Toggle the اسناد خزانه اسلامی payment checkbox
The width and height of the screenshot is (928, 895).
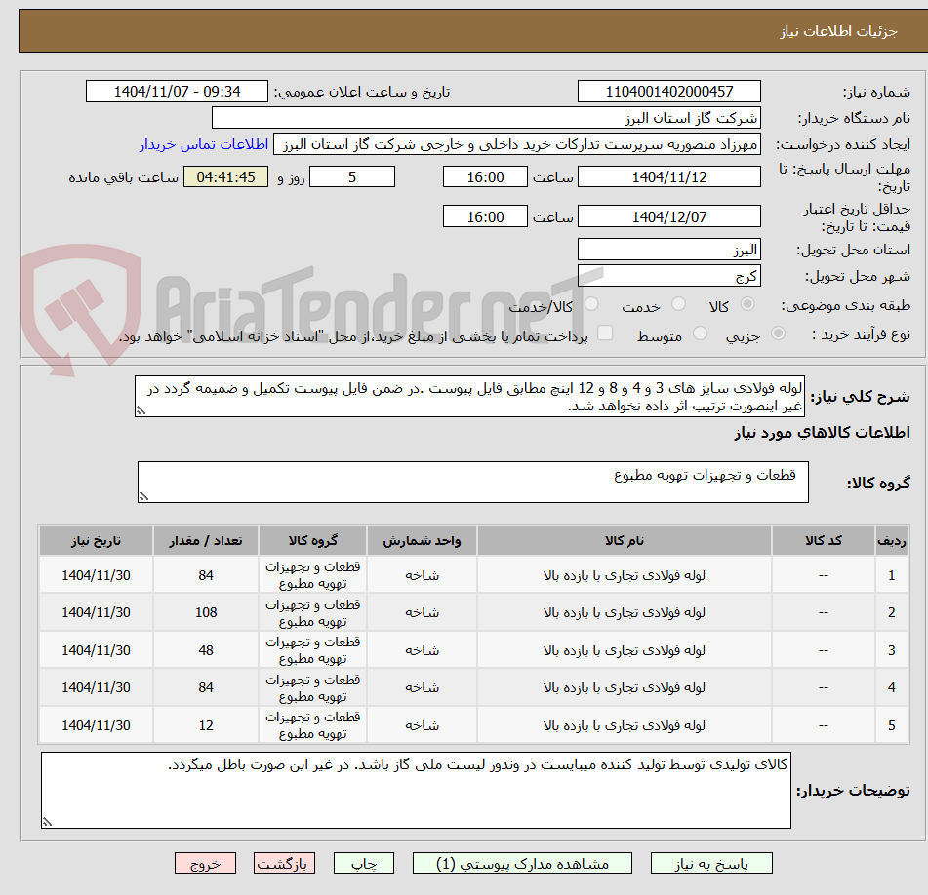pos(605,332)
